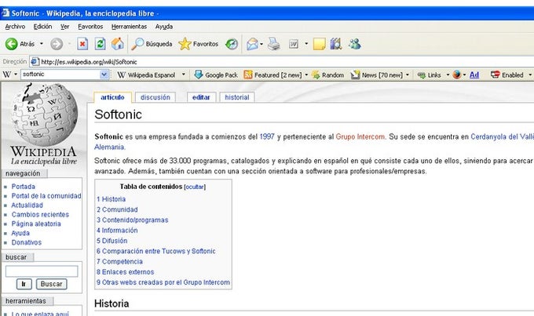Expand the W logo toolbar dropdown
Image resolution: width=534 pixels, height=316 pixels.
pyautogui.click(x=16, y=74)
